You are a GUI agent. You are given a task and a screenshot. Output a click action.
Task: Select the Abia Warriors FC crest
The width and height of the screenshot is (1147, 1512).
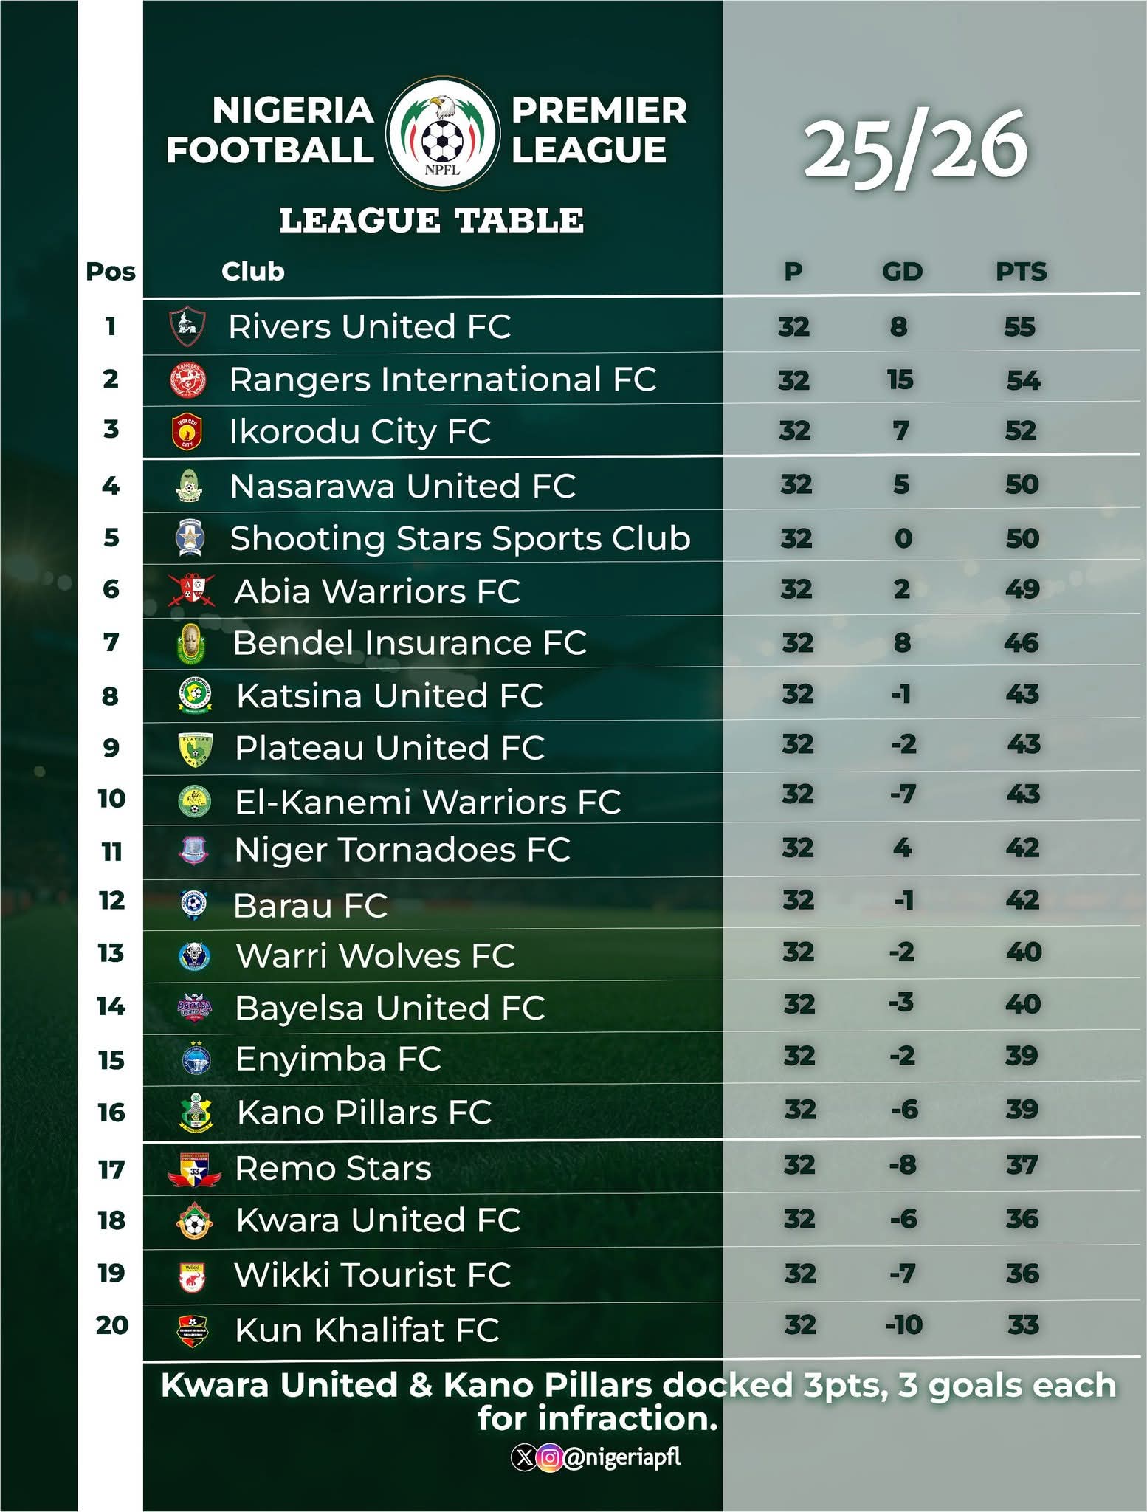[191, 591]
